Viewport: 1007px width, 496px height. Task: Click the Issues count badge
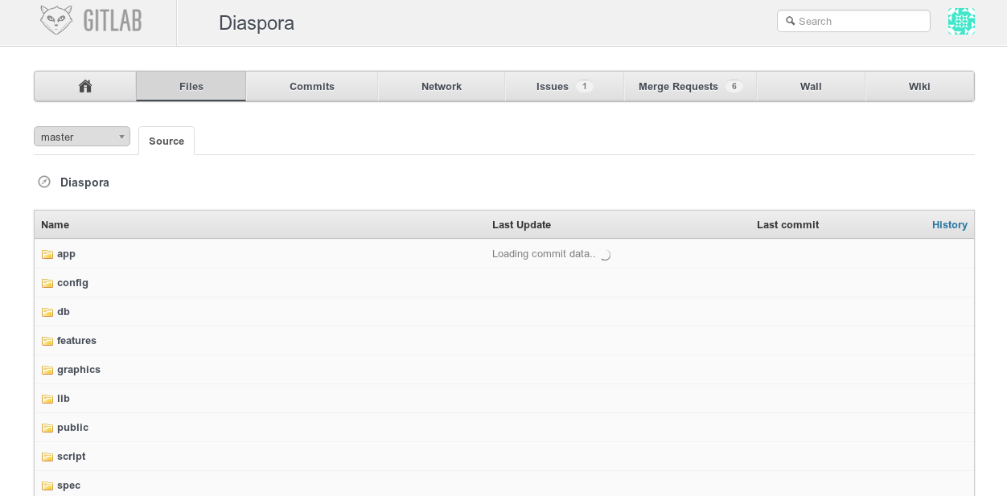[x=585, y=86]
